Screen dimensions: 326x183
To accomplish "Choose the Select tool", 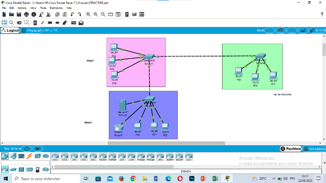I will [4, 23].
